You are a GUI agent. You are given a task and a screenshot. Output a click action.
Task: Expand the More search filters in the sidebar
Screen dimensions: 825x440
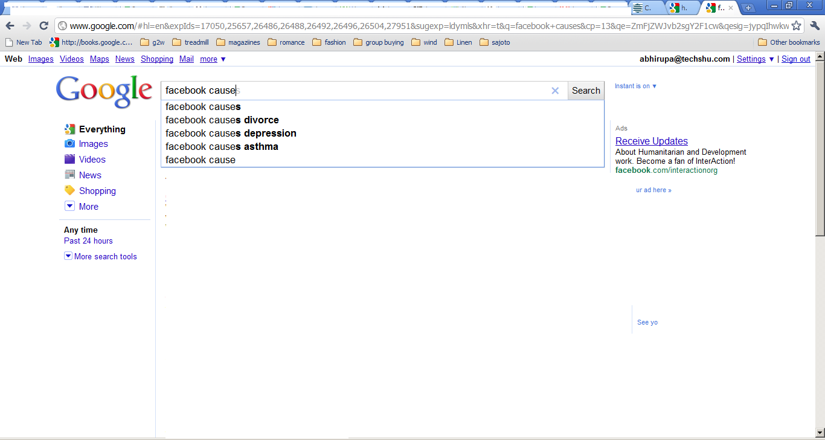tap(82, 207)
